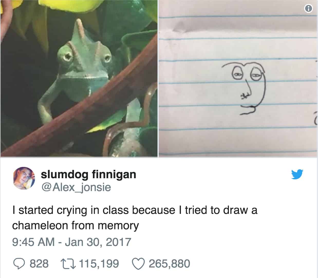Open the @Alex_jonsie handle link
This screenshot has height=278, width=318.
(x=76, y=187)
